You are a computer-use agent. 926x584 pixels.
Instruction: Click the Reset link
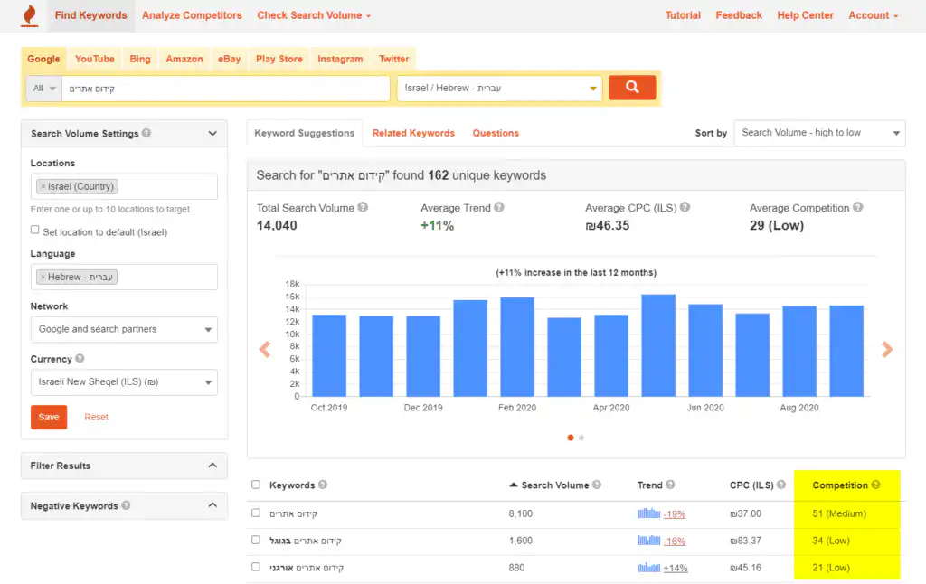tap(96, 417)
